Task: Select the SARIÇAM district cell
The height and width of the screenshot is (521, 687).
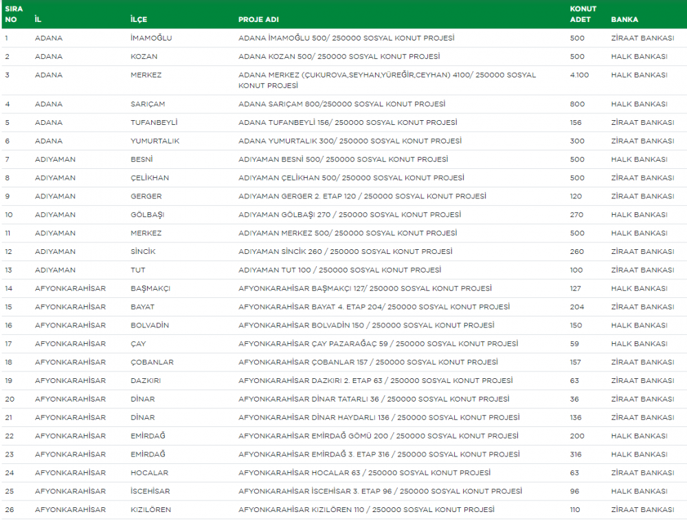Action: [x=148, y=104]
